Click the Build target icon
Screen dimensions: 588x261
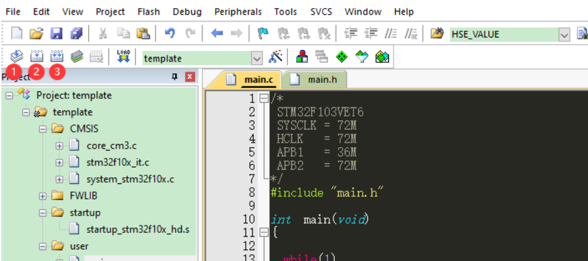click(x=37, y=57)
